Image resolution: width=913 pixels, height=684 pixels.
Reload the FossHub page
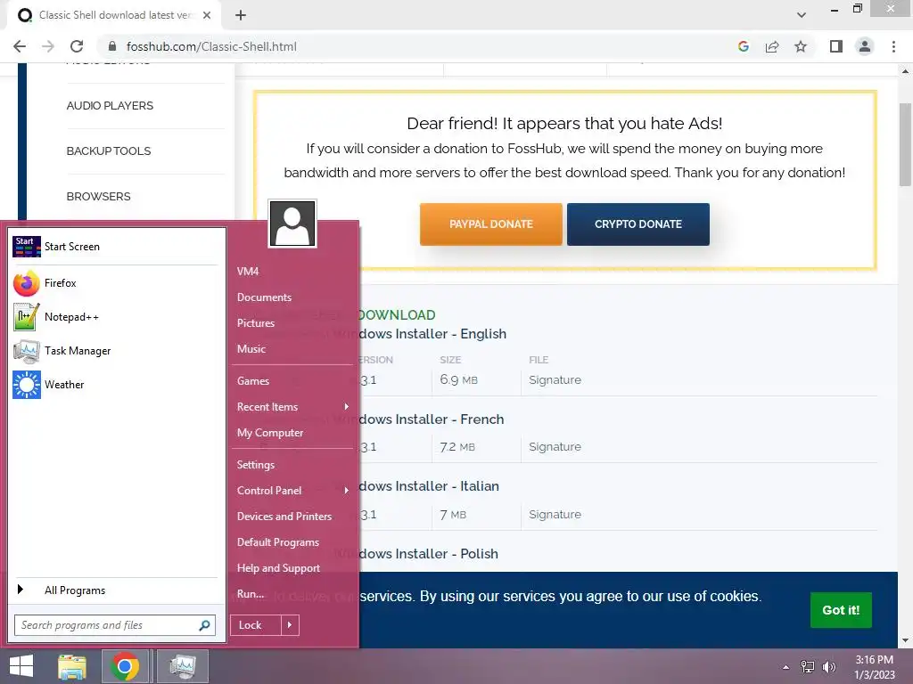click(77, 46)
